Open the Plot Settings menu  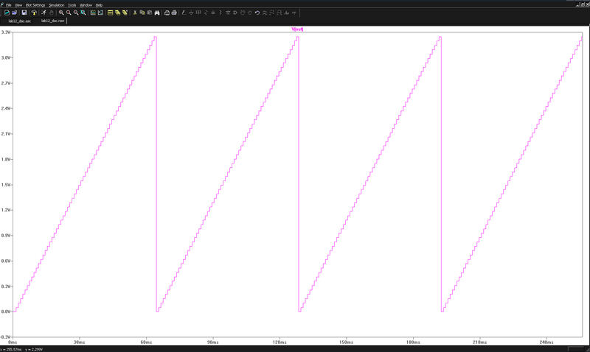click(35, 5)
